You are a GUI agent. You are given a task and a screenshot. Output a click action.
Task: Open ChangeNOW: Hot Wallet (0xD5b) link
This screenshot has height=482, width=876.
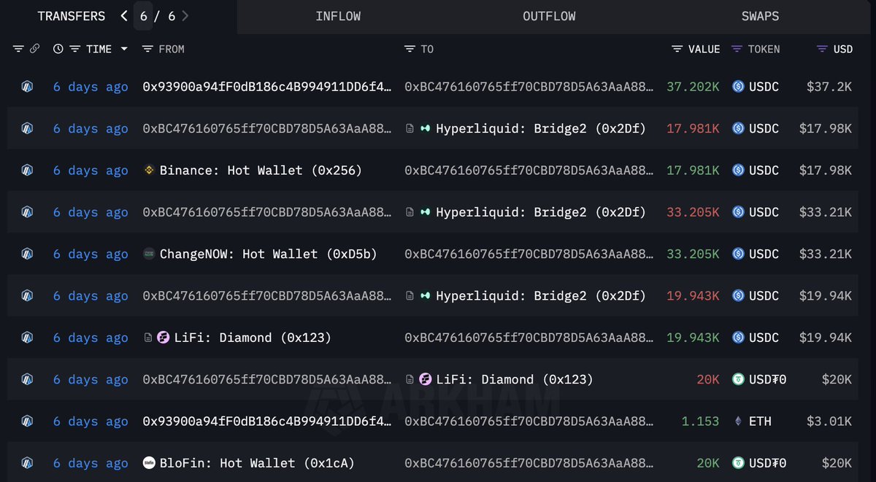[x=269, y=254]
